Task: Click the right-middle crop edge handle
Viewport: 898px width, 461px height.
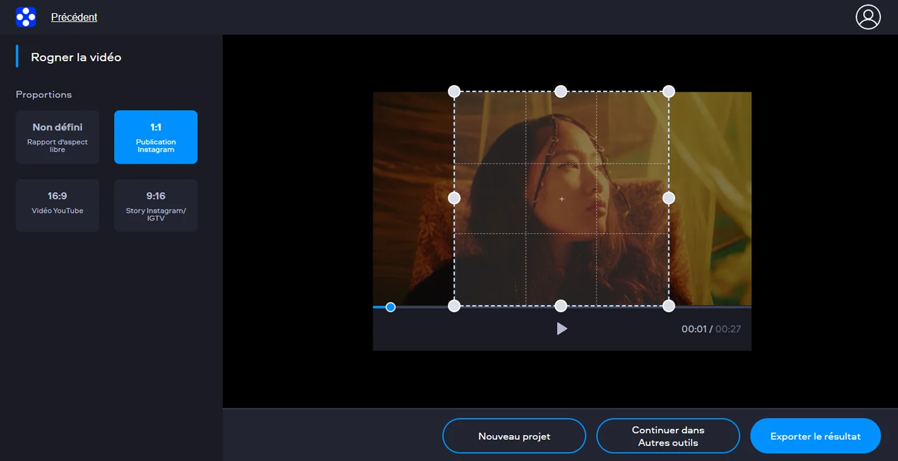Action: point(668,198)
